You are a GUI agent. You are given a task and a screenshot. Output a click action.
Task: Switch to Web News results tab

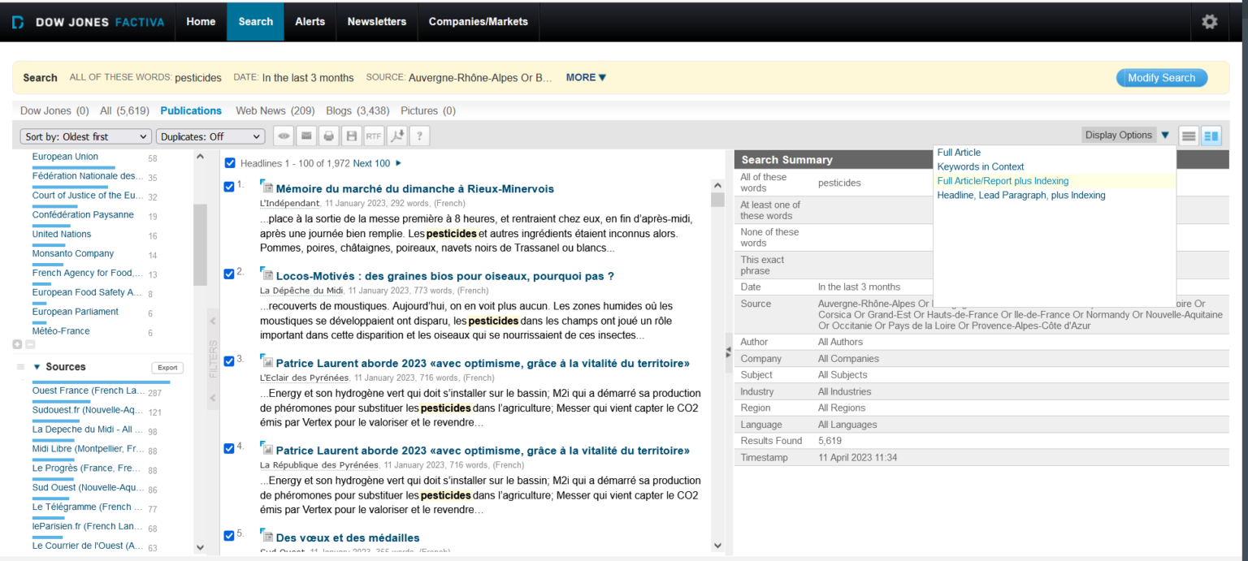tap(275, 110)
